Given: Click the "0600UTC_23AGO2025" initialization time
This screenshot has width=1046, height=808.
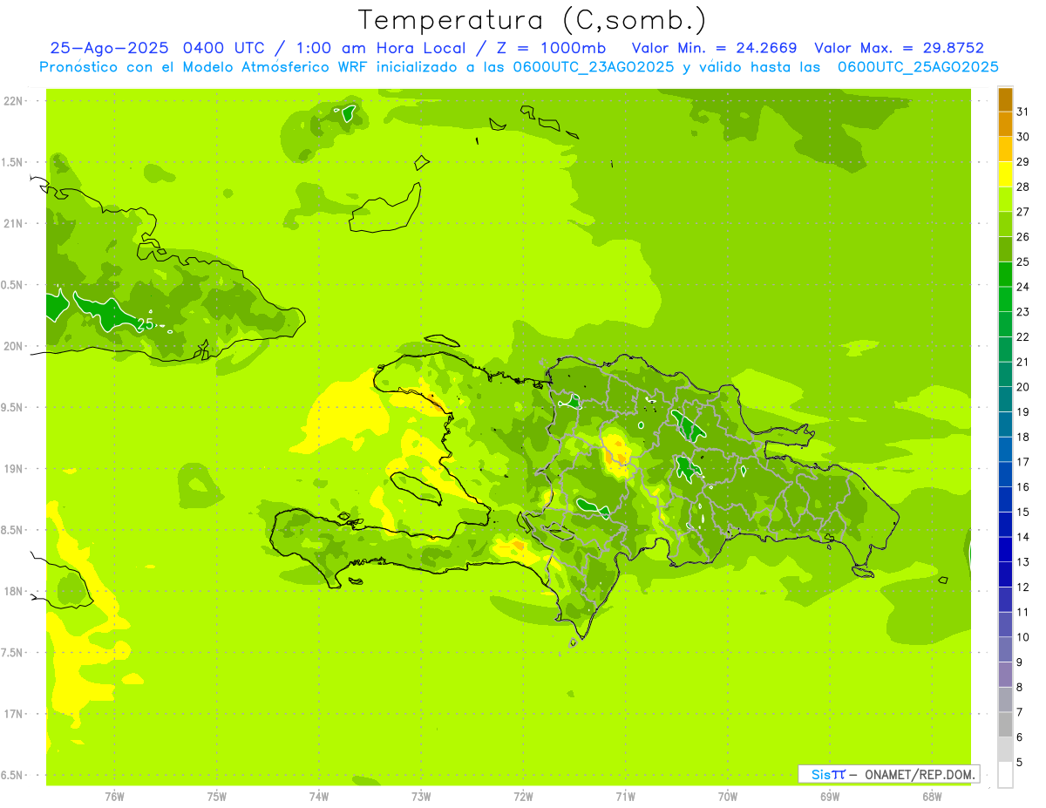Looking at the screenshot, I should pos(594,67).
